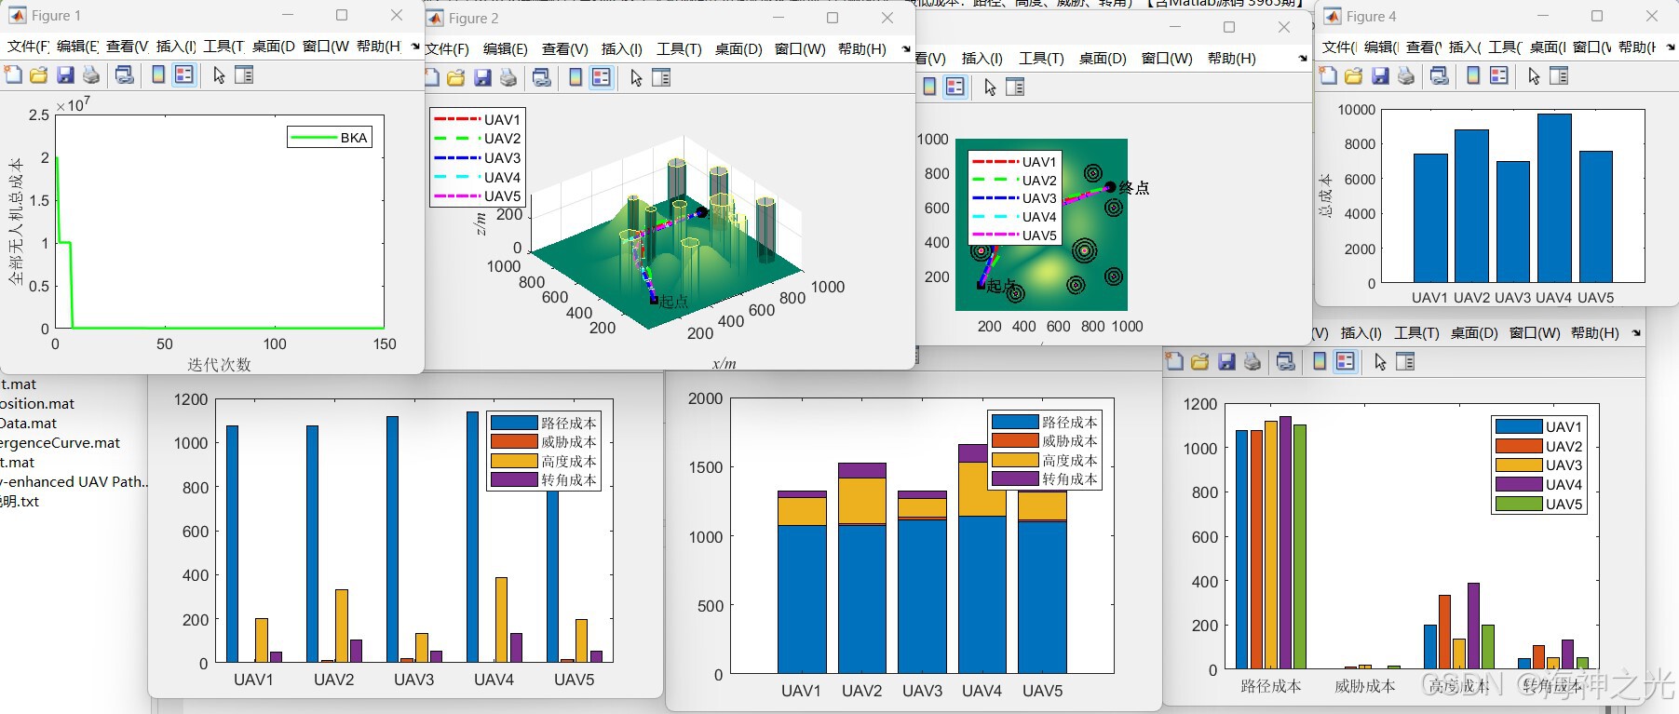
Task: Open property inspector in Figure 4 toolbar
Action: pyautogui.click(x=1559, y=75)
